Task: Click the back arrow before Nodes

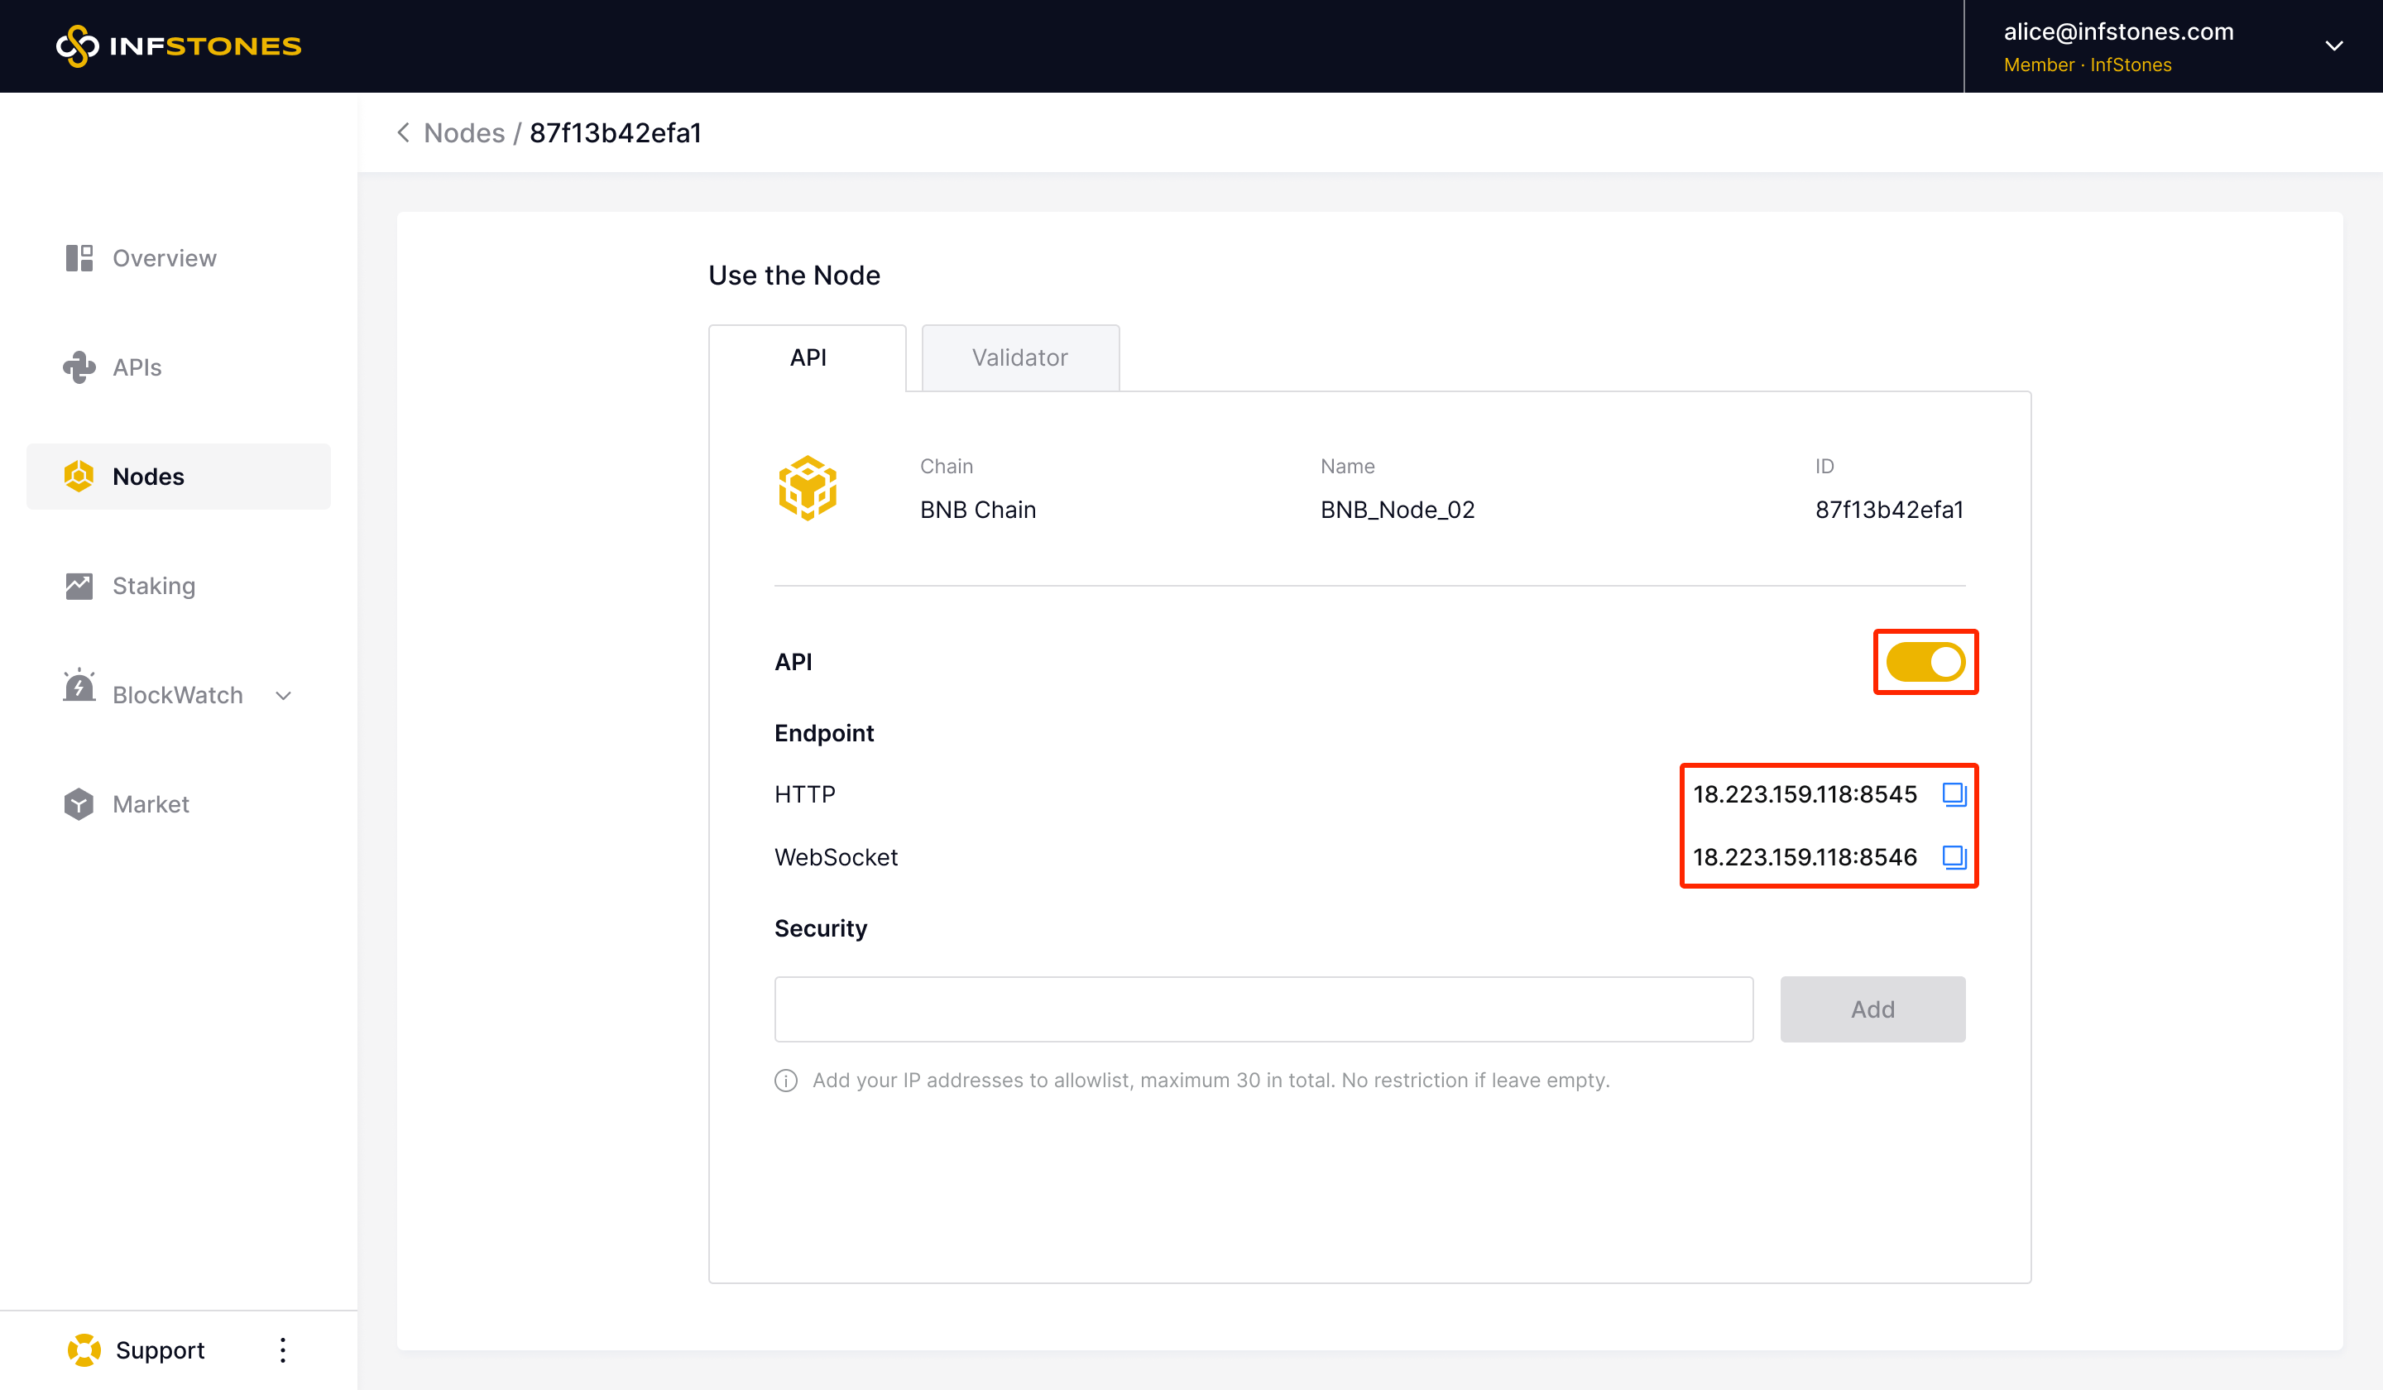Action: click(404, 132)
